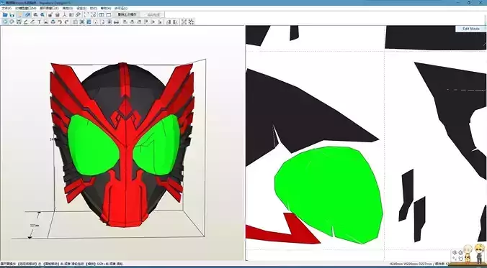The image size is (487, 268).
Task: Click the Save floppy disk icon
Action: [12, 14]
